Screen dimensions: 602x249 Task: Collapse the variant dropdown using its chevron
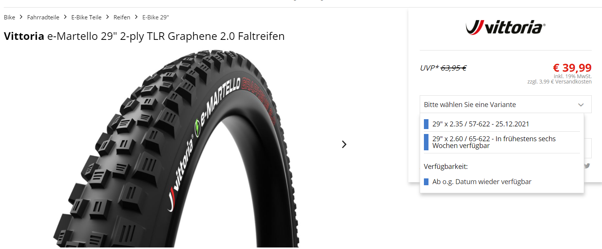pos(581,105)
